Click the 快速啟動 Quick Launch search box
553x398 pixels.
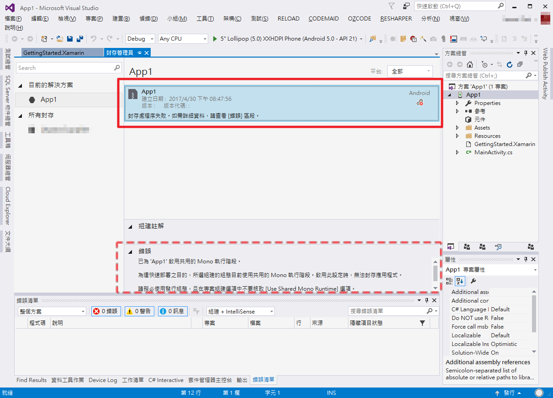460,6
